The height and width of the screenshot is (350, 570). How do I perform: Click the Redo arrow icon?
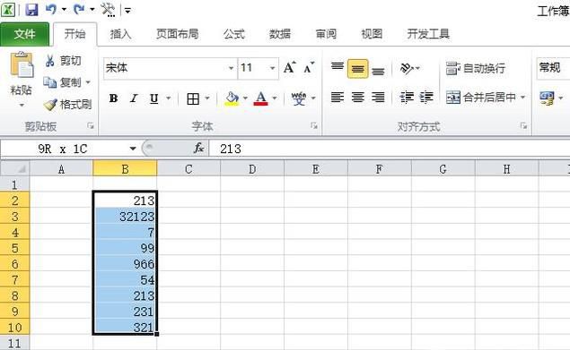[78, 9]
